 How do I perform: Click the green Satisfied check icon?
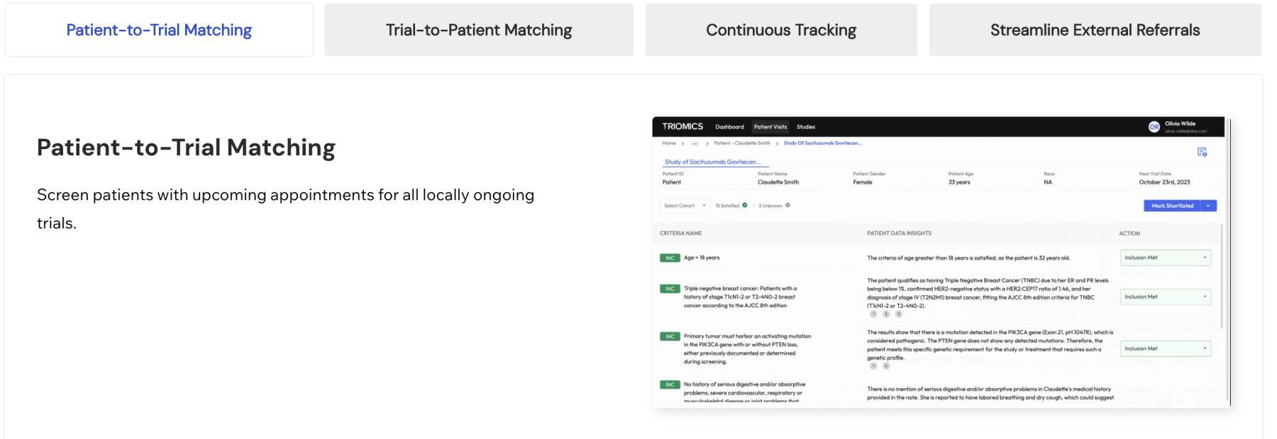coord(744,206)
